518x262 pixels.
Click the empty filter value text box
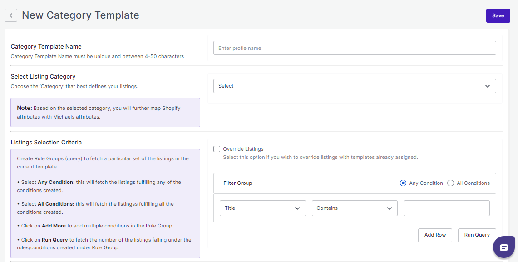point(446,208)
